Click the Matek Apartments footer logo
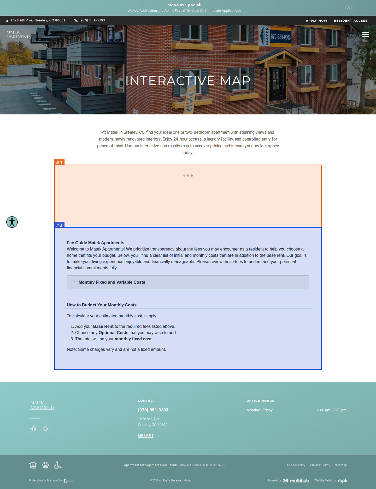The width and height of the screenshot is (376, 489). tap(43, 405)
